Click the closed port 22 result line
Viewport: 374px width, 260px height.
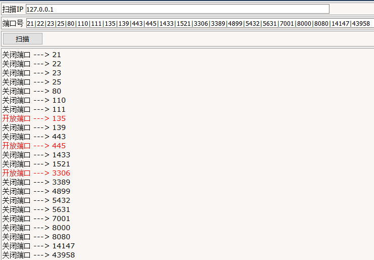(x=31, y=64)
